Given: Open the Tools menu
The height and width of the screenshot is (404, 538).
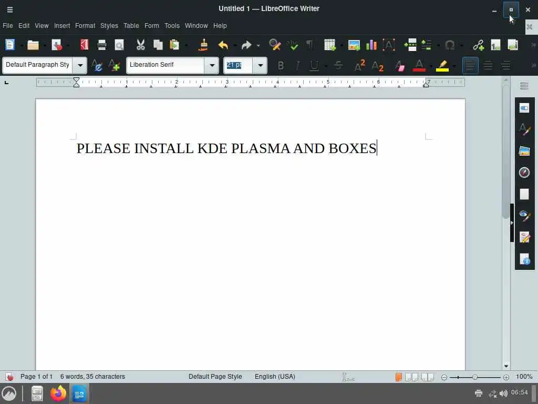Looking at the screenshot, I should pyautogui.click(x=172, y=26).
